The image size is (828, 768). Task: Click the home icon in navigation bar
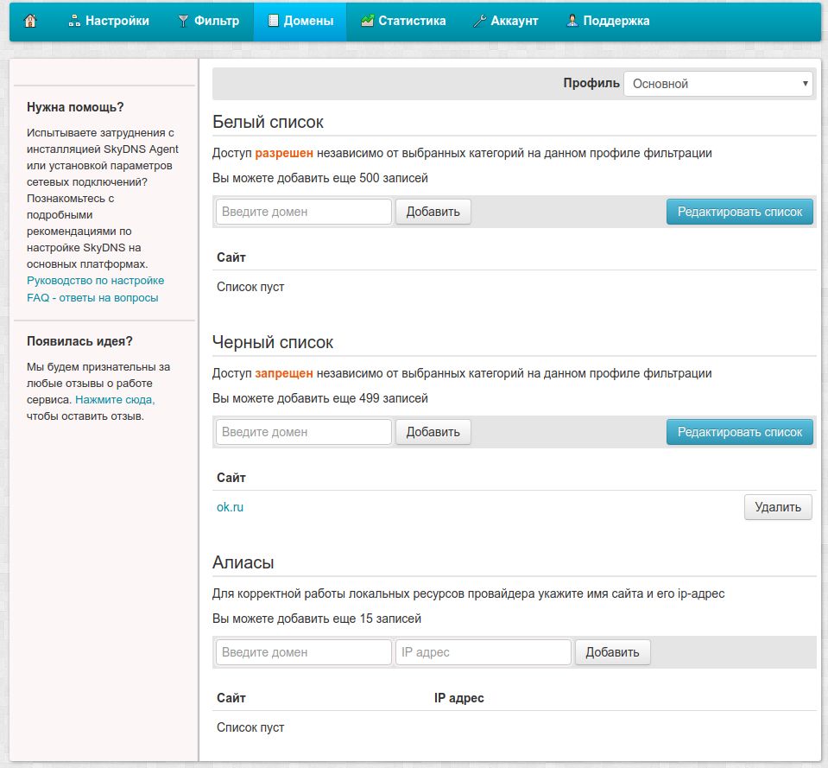[30, 21]
